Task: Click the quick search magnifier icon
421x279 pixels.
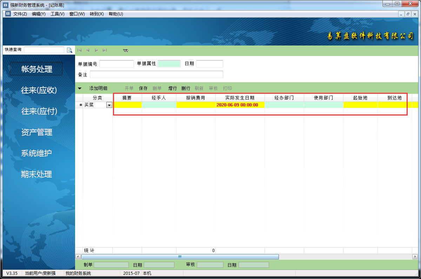Action: tap(69, 50)
